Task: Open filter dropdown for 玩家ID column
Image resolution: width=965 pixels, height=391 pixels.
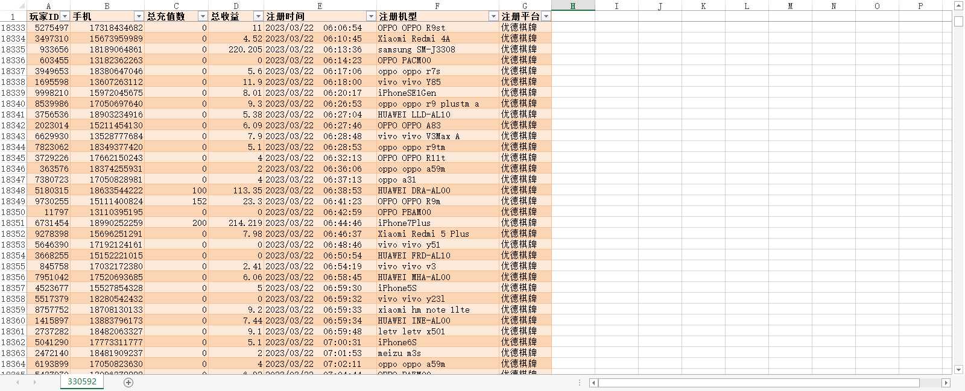Action: point(65,16)
